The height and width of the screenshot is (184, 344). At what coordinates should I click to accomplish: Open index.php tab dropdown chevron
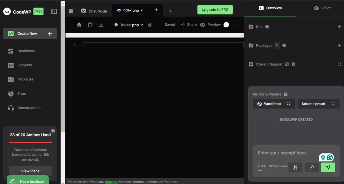tap(142, 10)
